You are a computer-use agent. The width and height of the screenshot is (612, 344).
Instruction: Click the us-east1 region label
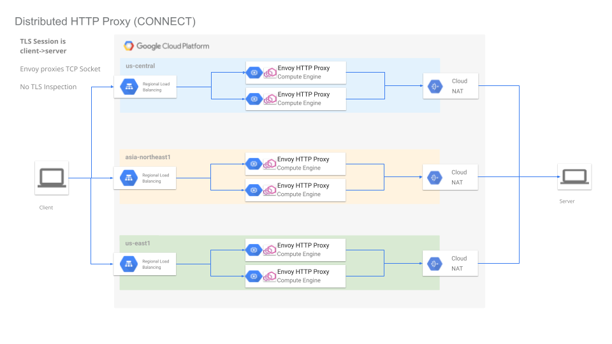tap(138, 243)
